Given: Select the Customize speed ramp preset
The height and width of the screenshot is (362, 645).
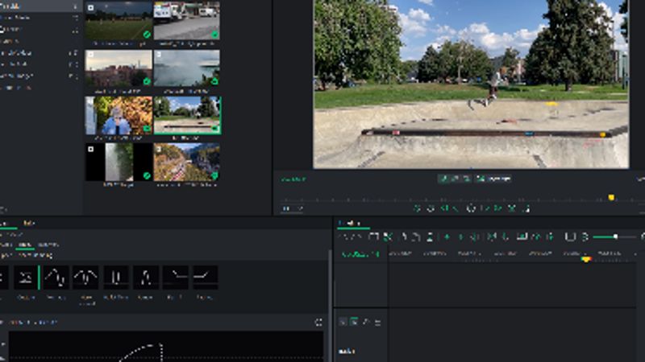Looking at the screenshot, I should 26,278.
